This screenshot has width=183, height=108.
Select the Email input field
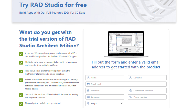(x=128, y=84)
